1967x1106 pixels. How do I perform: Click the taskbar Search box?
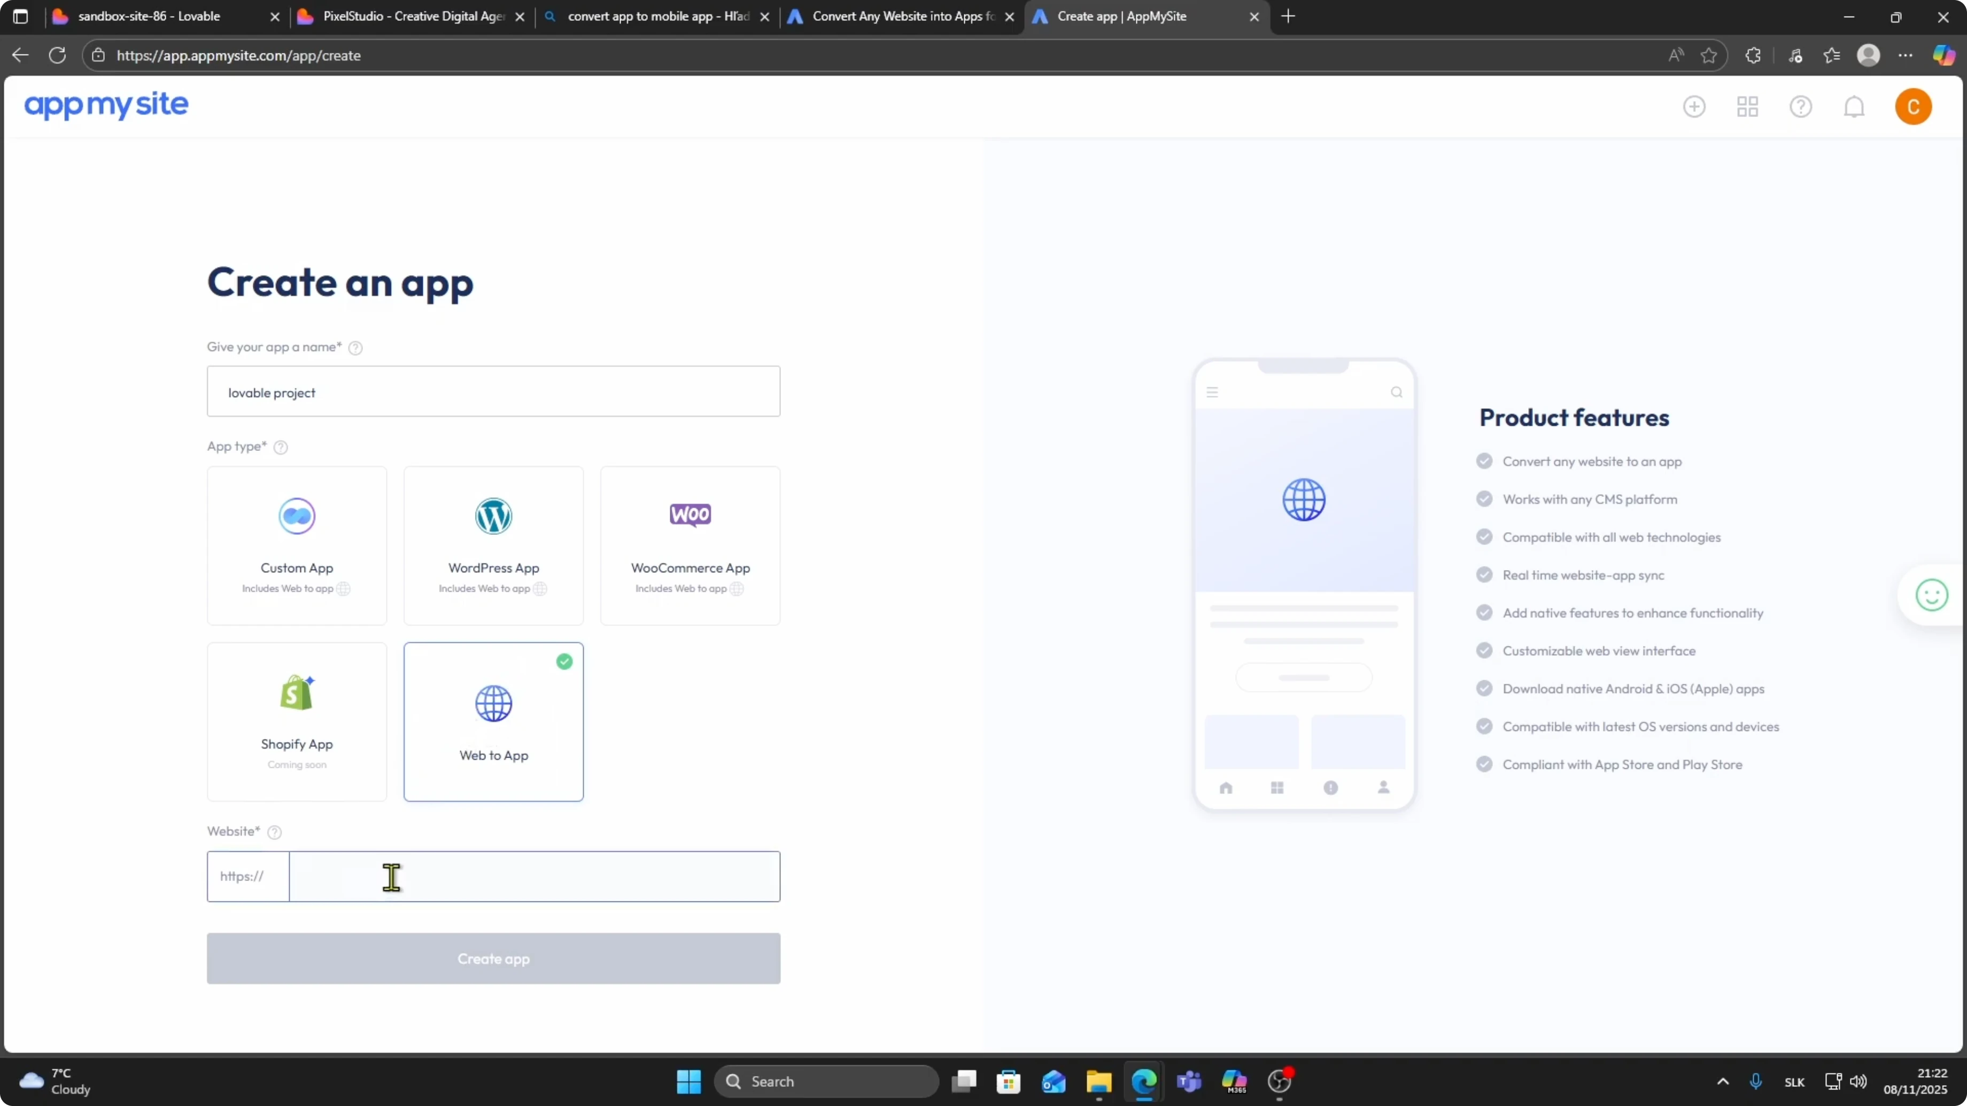pyautogui.click(x=827, y=1081)
